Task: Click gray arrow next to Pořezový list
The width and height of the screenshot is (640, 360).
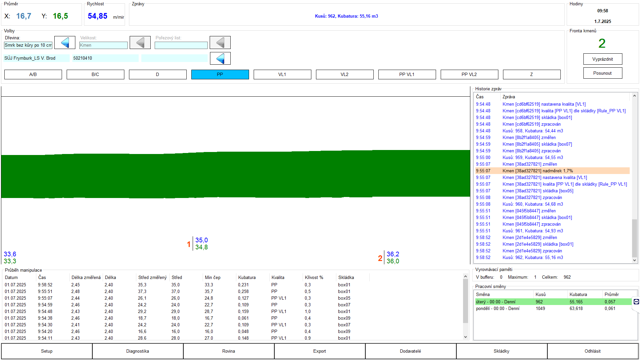Action: pos(220,43)
